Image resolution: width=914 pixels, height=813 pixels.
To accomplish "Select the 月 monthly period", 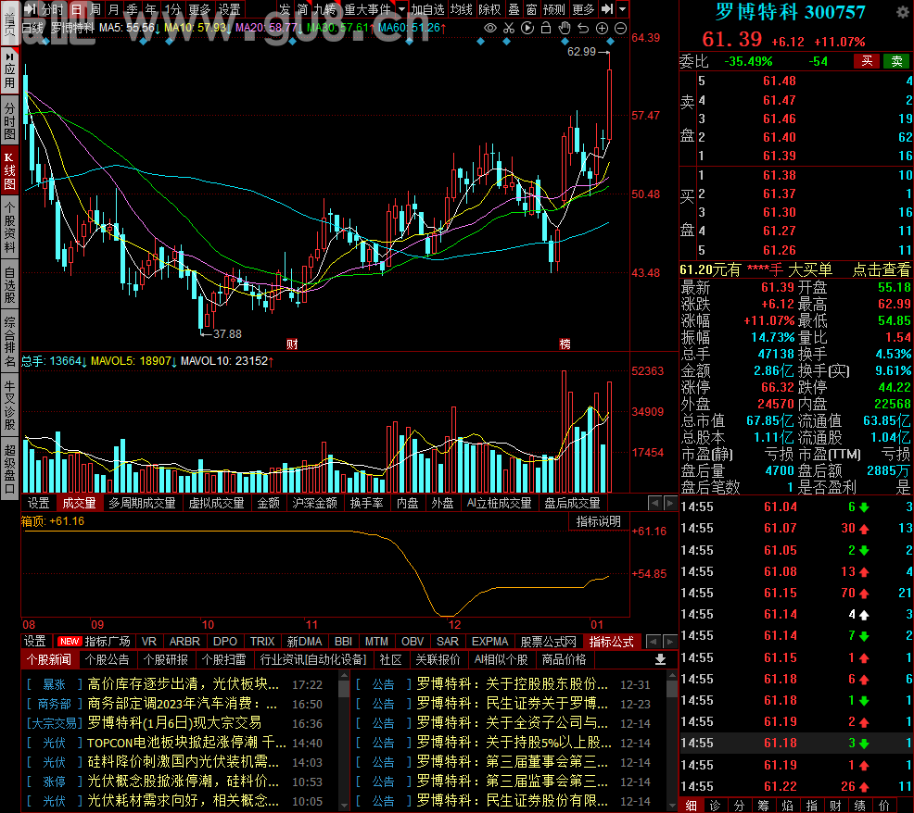I will (x=114, y=9).
